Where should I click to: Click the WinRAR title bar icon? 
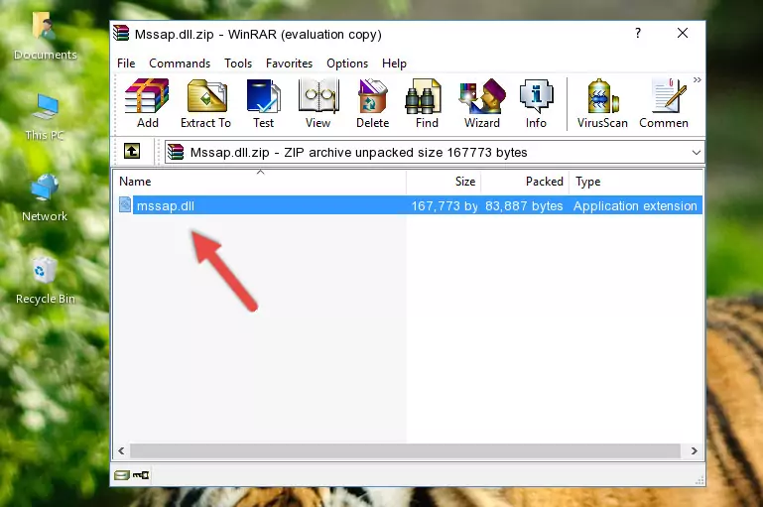click(x=121, y=34)
